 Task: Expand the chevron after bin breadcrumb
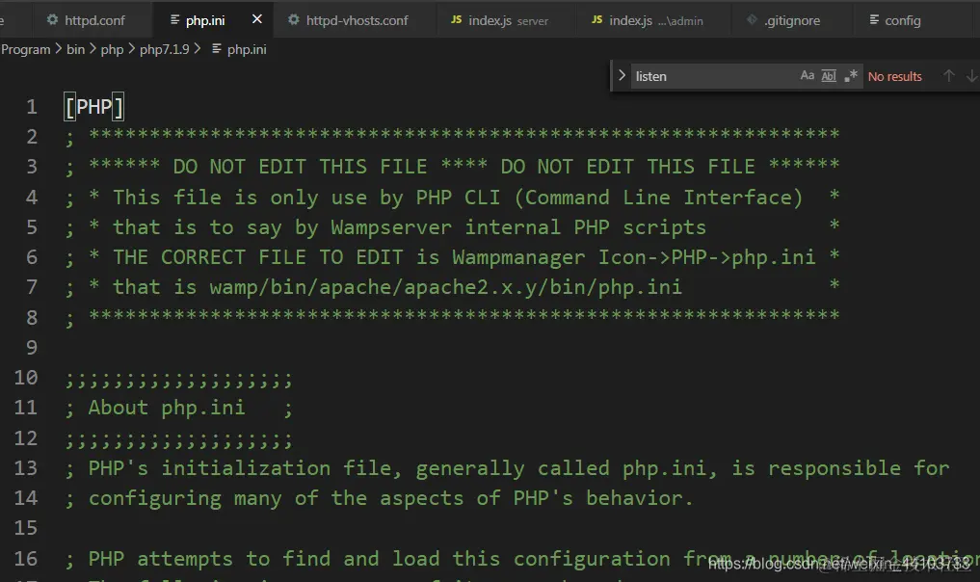93,48
